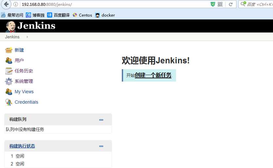
Task: Open the 最常访问 bookmark label
Action: (15, 15)
